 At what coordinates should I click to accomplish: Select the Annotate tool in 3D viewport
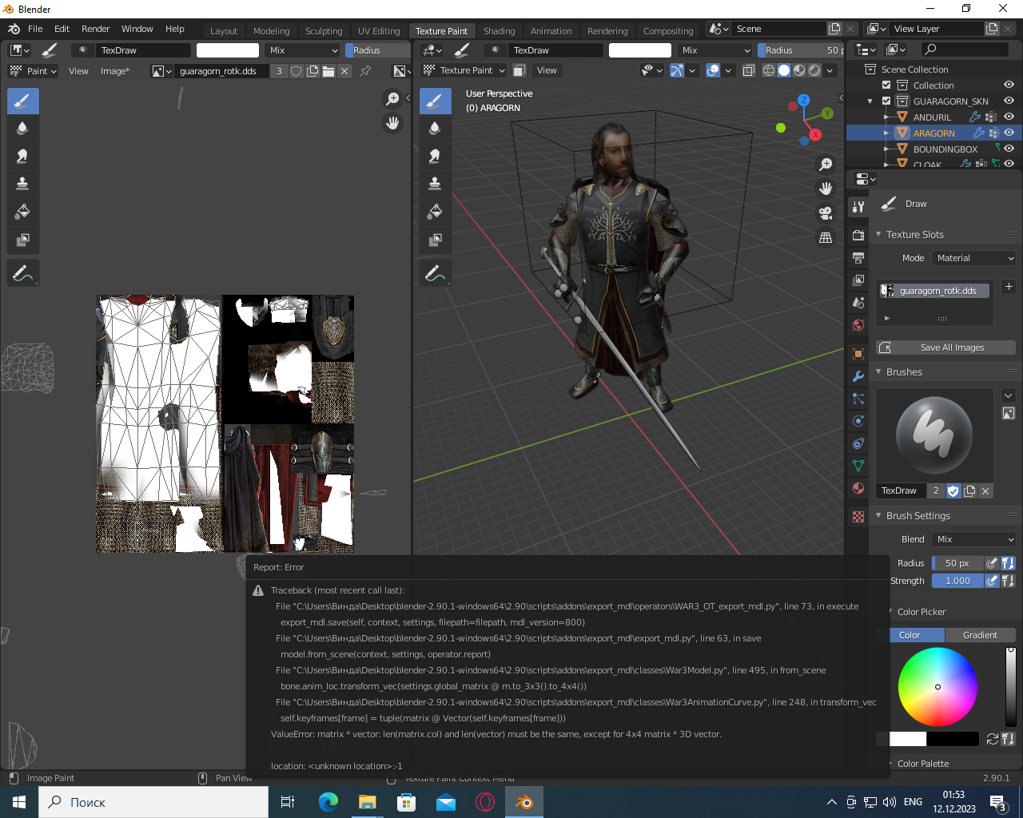coord(435,273)
